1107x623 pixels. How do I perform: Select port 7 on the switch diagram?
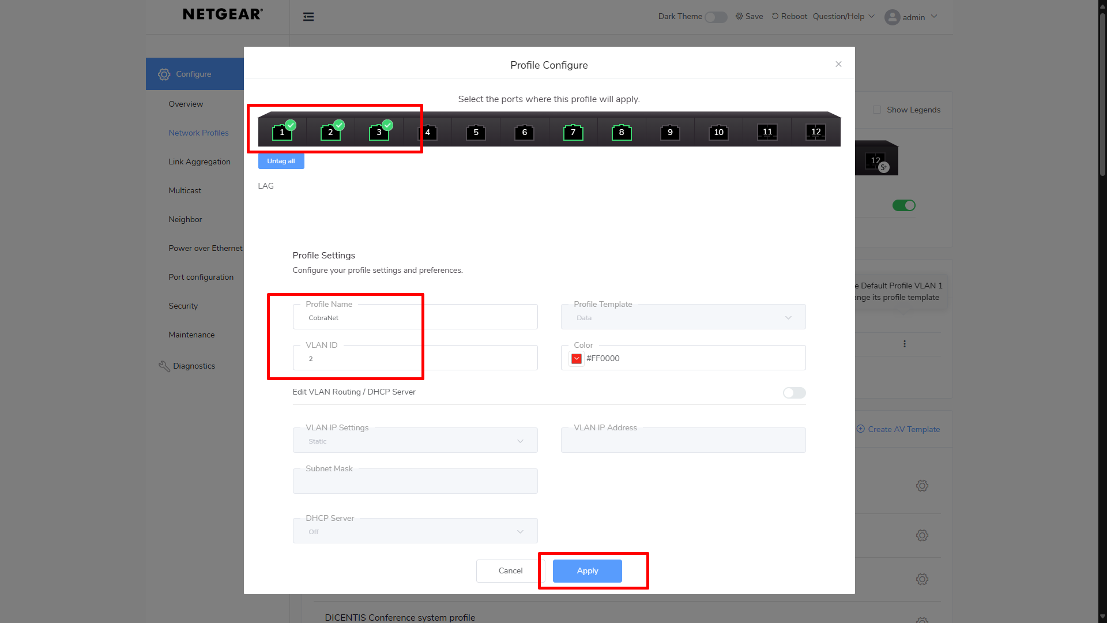pyautogui.click(x=573, y=133)
